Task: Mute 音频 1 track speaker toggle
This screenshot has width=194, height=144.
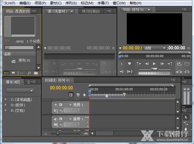Action: pyautogui.click(x=55, y=119)
